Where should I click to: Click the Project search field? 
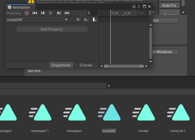[151, 86]
